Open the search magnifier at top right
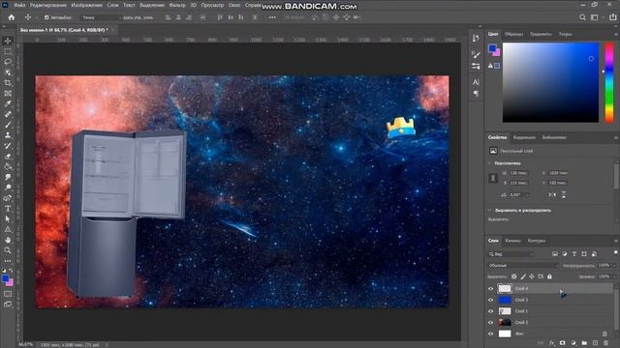 tap(582, 17)
